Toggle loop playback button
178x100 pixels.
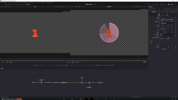click(x=80, y=62)
